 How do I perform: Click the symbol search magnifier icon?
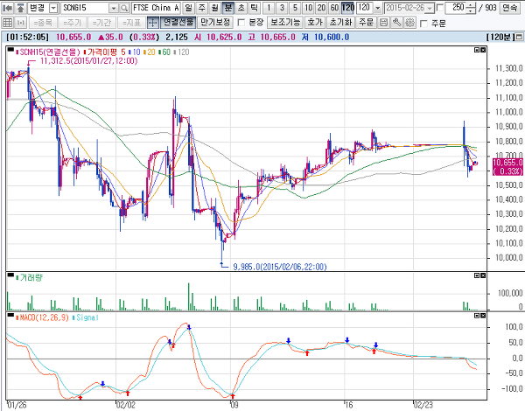pyautogui.click(x=124, y=8)
